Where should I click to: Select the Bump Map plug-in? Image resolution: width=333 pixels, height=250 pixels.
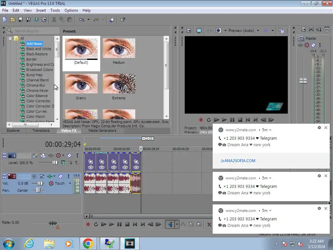(34, 75)
